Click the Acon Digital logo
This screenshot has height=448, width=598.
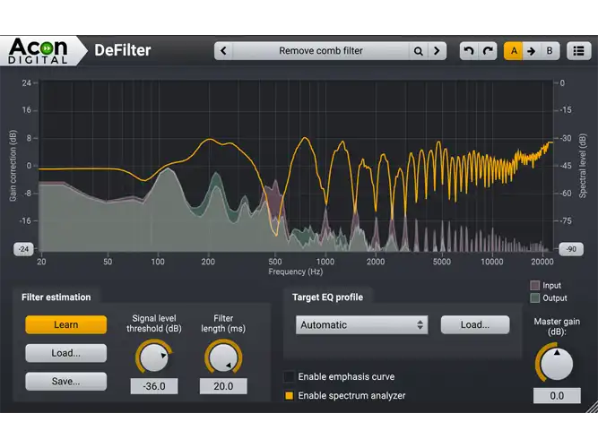(39, 51)
